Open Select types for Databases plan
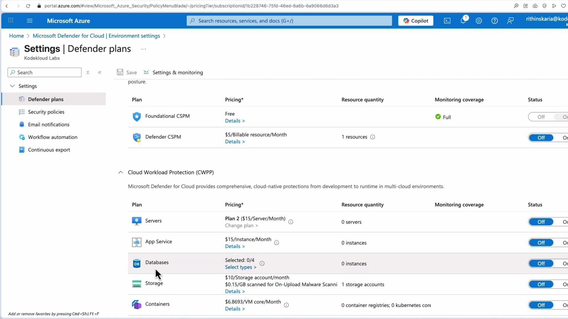The image size is (568, 319). click(240, 267)
